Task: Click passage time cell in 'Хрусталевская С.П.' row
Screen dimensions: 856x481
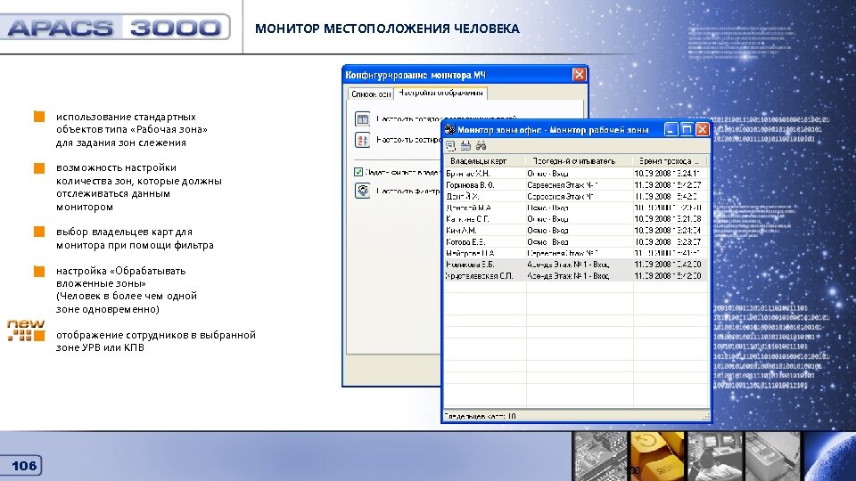Action: [671, 276]
